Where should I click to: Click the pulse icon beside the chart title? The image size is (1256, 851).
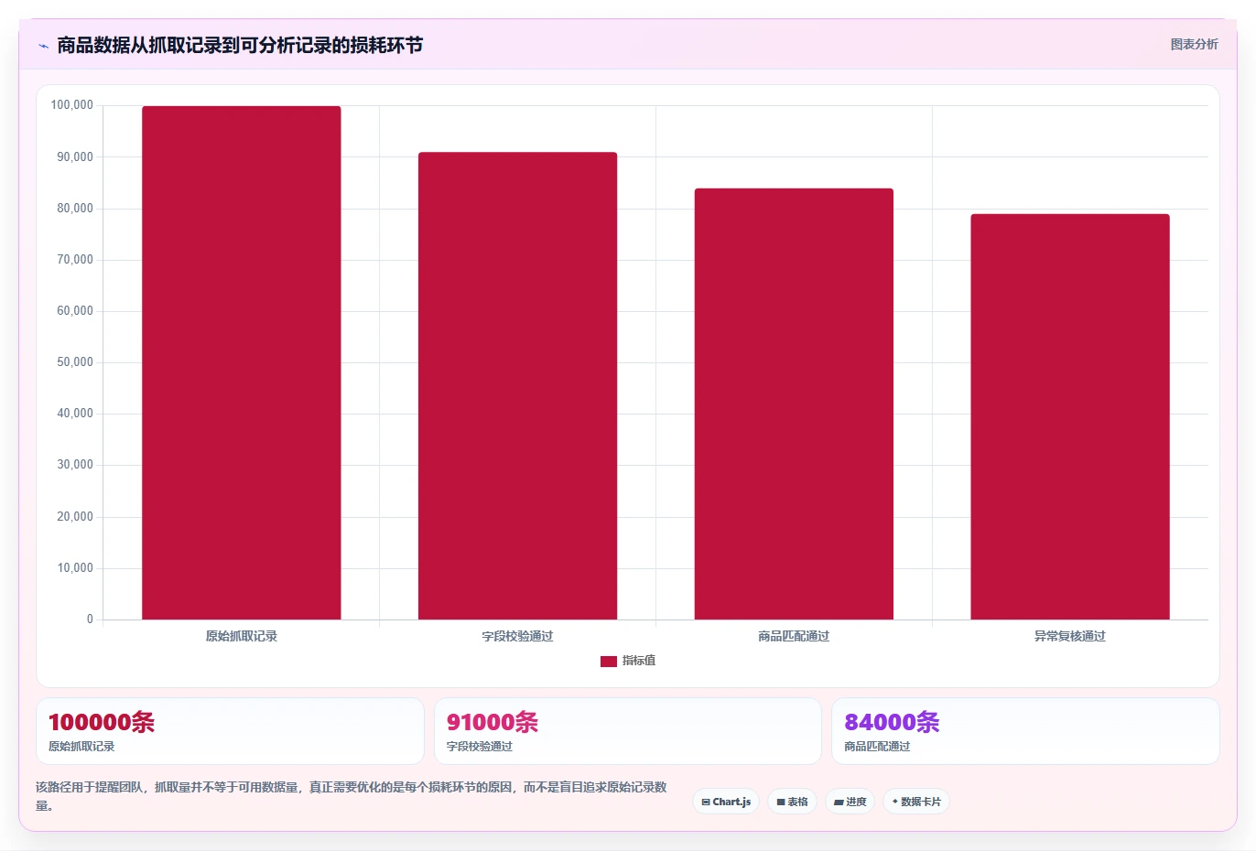click(x=43, y=46)
